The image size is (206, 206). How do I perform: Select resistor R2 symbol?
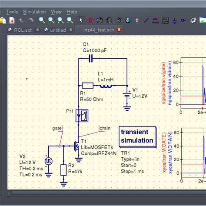tap(63, 170)
